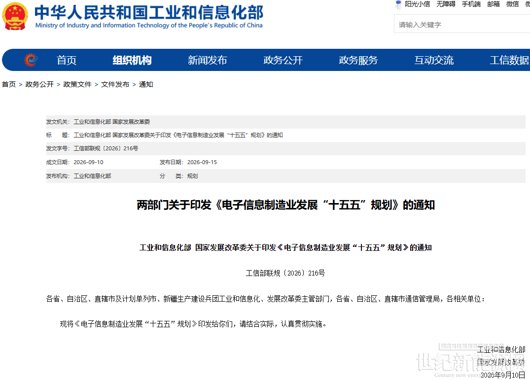Click the 世纪新能源网 watermark logo
Image resolution: width=530 pixels, height=380 pixels.
coord(470,361)
